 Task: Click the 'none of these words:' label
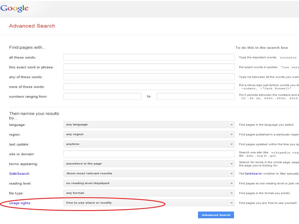coord(27,87)
